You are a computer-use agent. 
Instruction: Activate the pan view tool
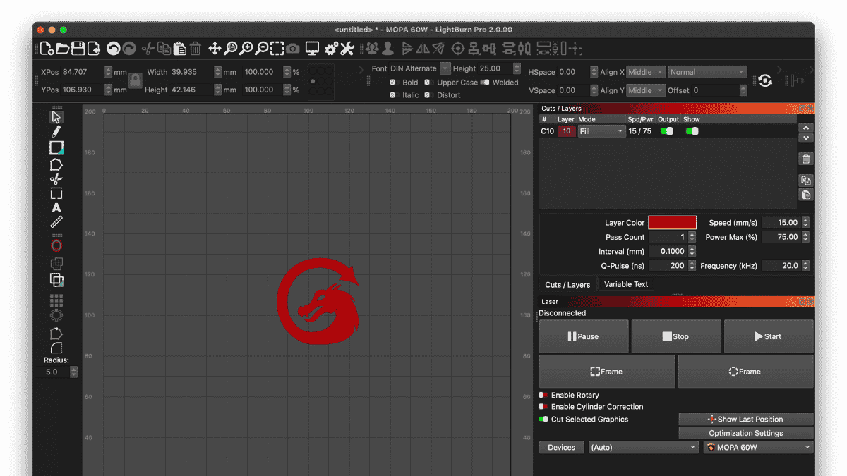point(215,49)
